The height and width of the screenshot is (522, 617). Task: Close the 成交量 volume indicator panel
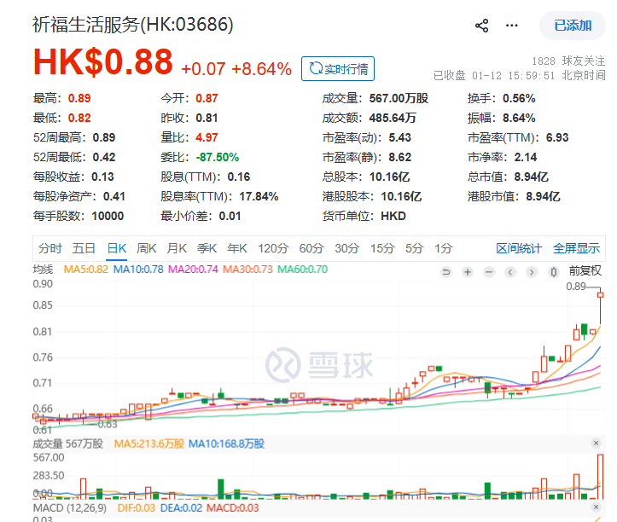[x=596, y=444]
